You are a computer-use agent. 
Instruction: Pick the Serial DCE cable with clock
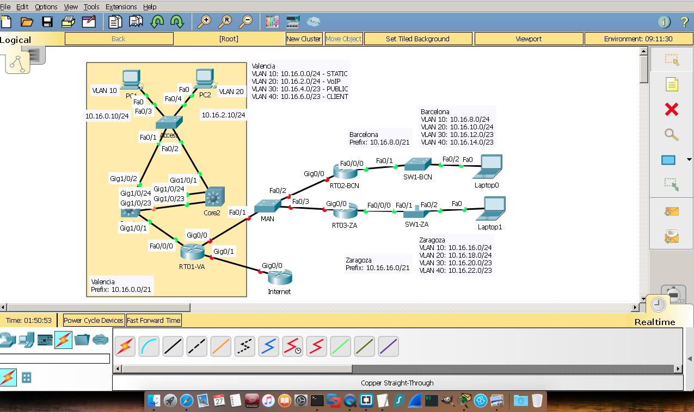(292, 346)
